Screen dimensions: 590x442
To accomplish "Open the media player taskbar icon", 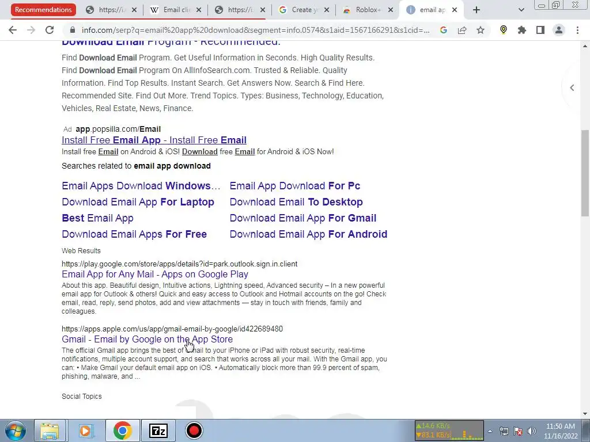I will click(86, 430).
